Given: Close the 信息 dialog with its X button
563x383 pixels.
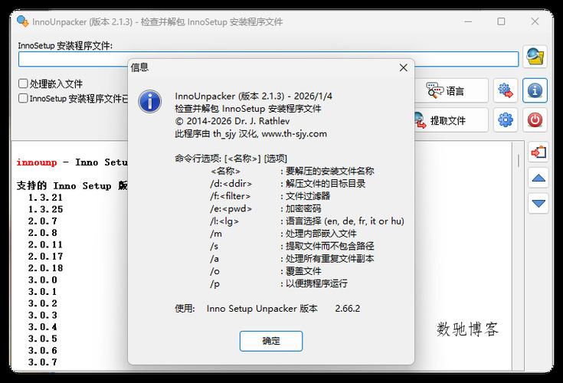Looking at the screenshot, I should click(403, 67).
